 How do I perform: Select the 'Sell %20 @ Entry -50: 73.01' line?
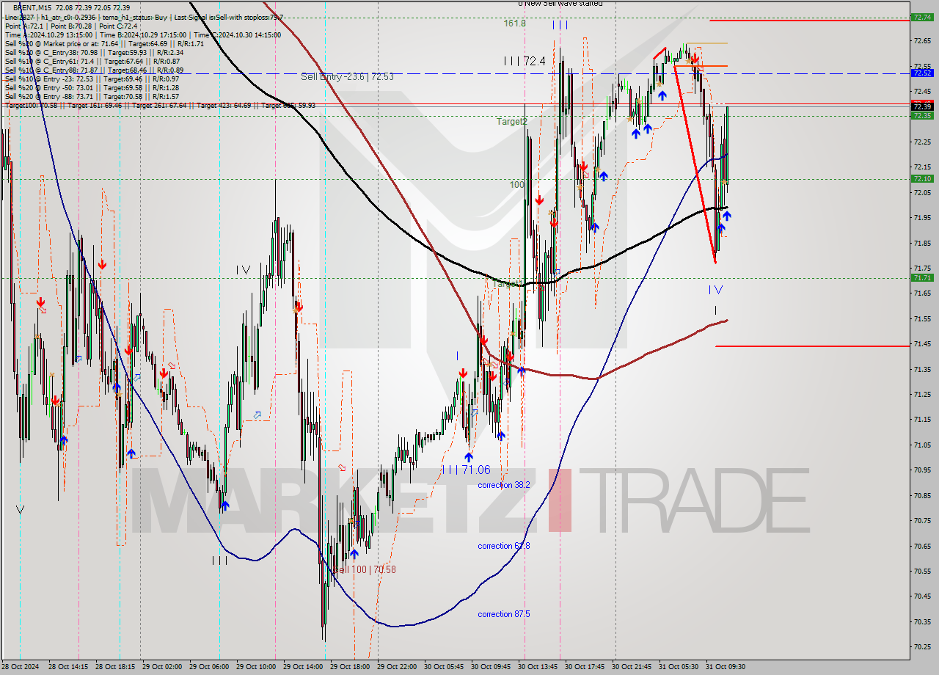point(92,87)
